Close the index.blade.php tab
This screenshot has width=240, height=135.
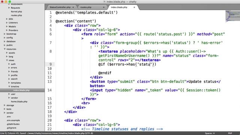(x=134, y=7)
